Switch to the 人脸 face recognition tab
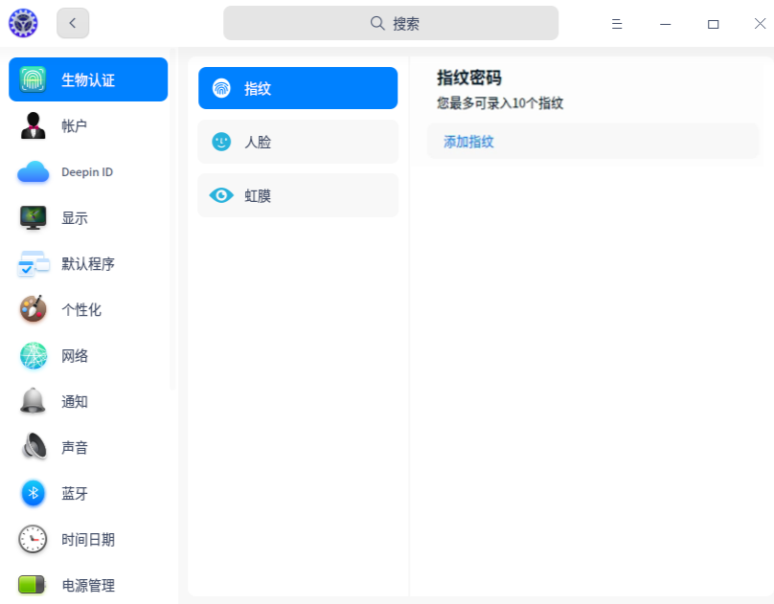This screenshot has width=774, height=604. click(297, 142)
